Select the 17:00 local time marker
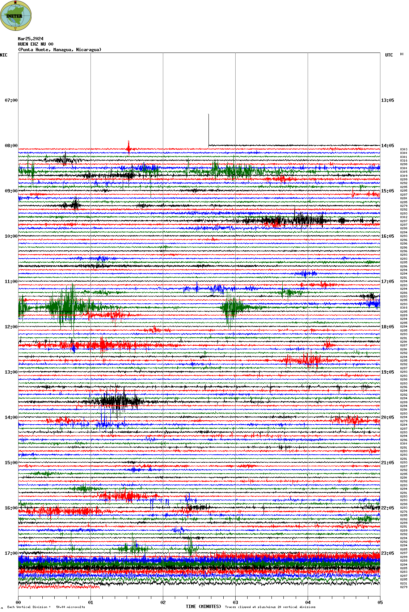409x612 pixels. click(11, 553)
